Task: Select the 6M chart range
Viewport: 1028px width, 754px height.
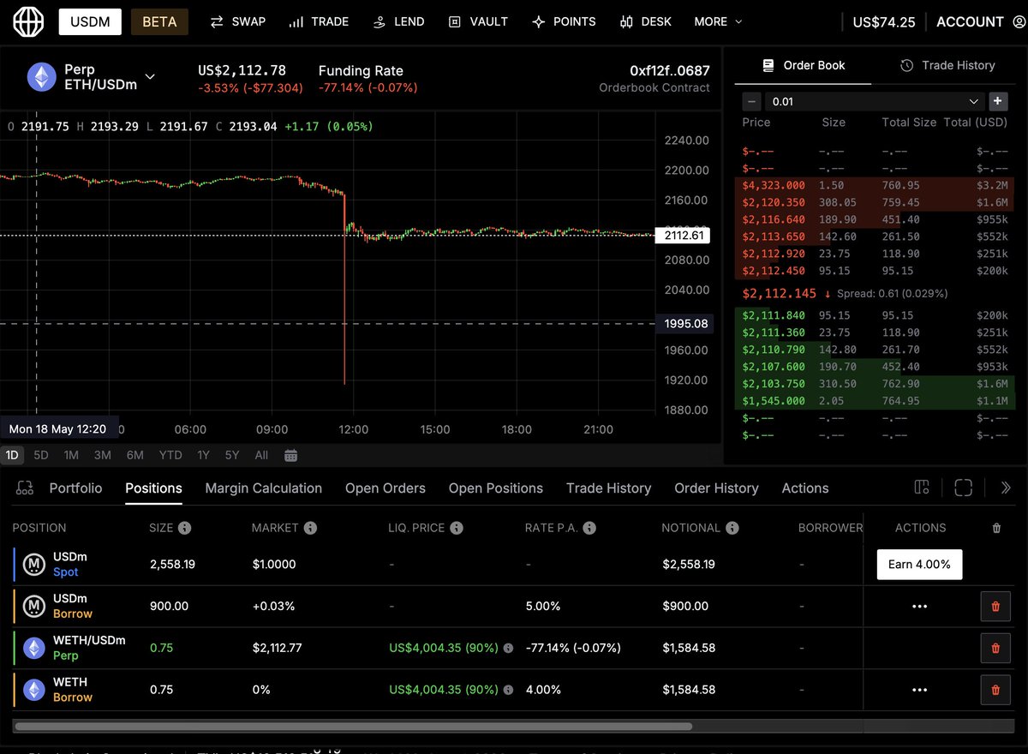Action: (134, 455)
